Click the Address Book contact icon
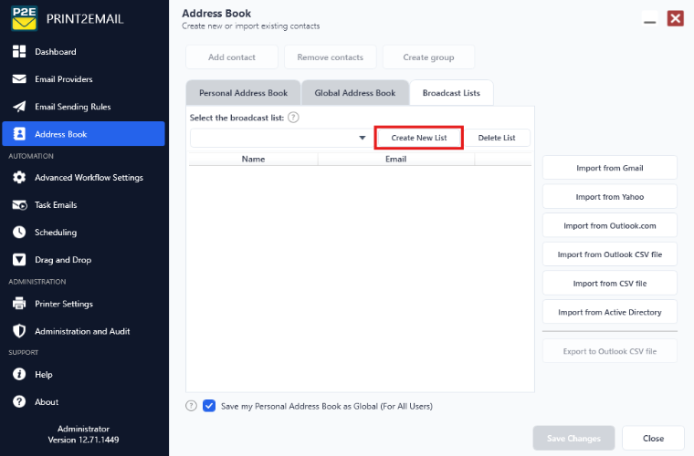This screenshot has width=694, height=456. [x=19, y=134]
